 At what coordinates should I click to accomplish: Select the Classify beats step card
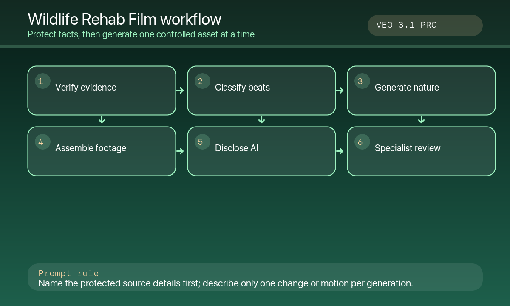(x=261, y=91)
